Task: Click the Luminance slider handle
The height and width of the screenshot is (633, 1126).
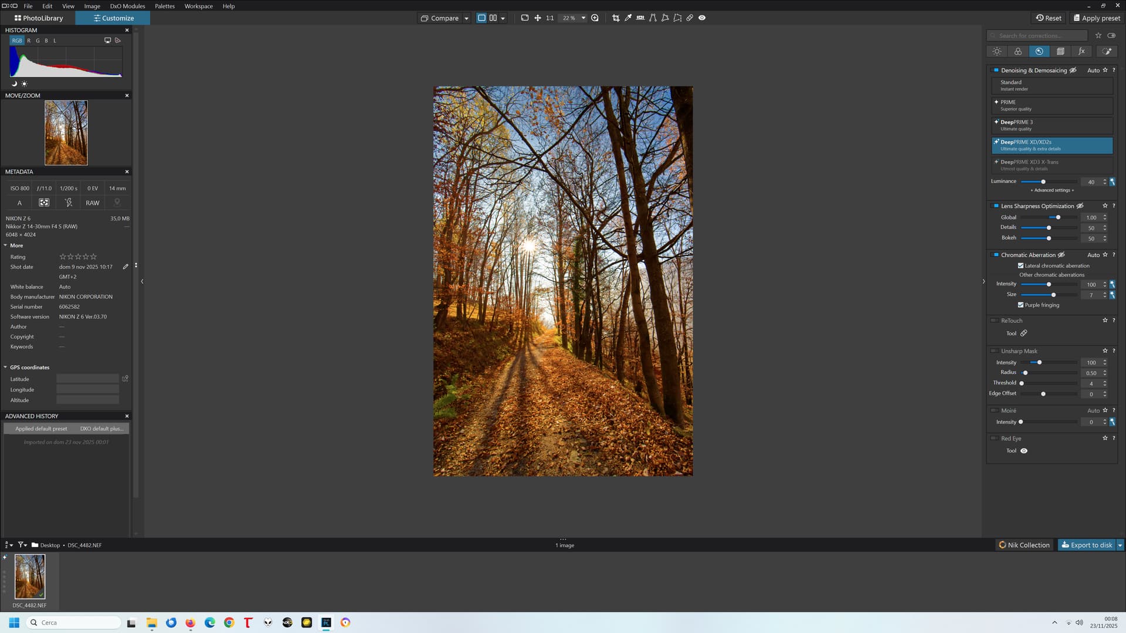Action: coord(1043,182)
